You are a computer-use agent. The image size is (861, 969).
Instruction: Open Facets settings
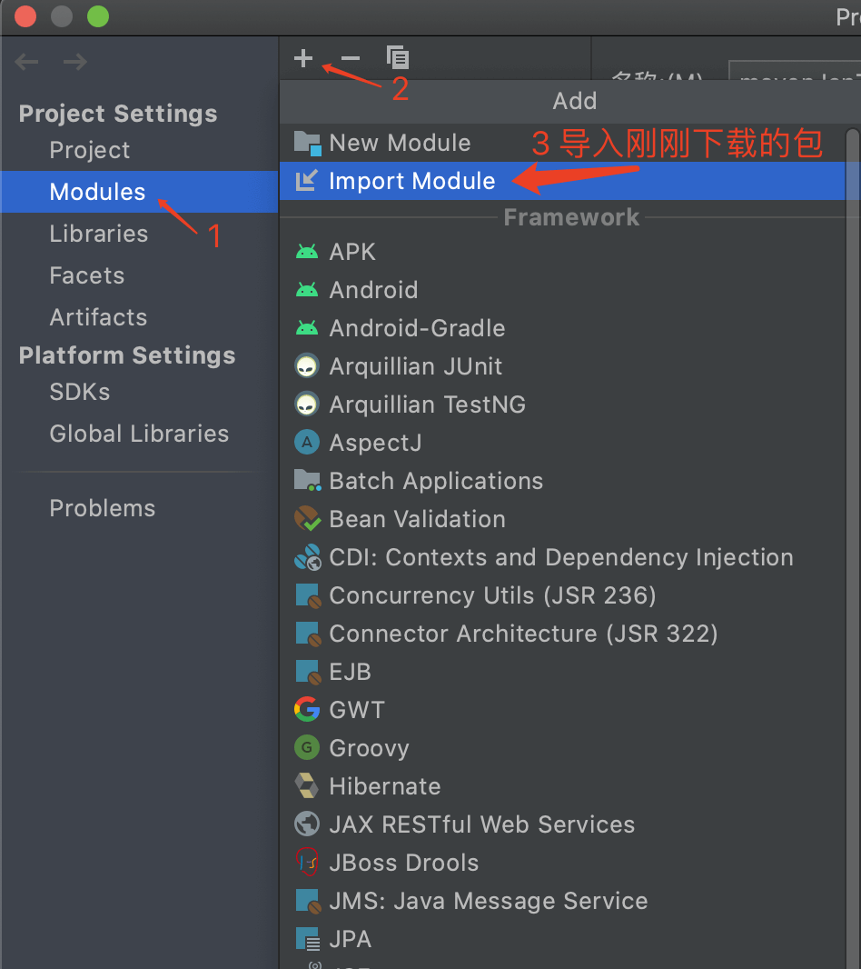(140, 275)
